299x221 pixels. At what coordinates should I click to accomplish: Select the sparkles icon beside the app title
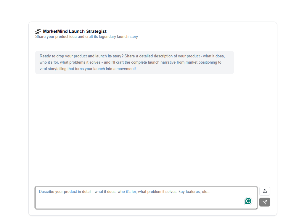[x=38, y=31]
